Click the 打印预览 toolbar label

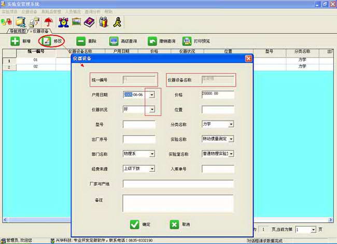tap(202, 41)
